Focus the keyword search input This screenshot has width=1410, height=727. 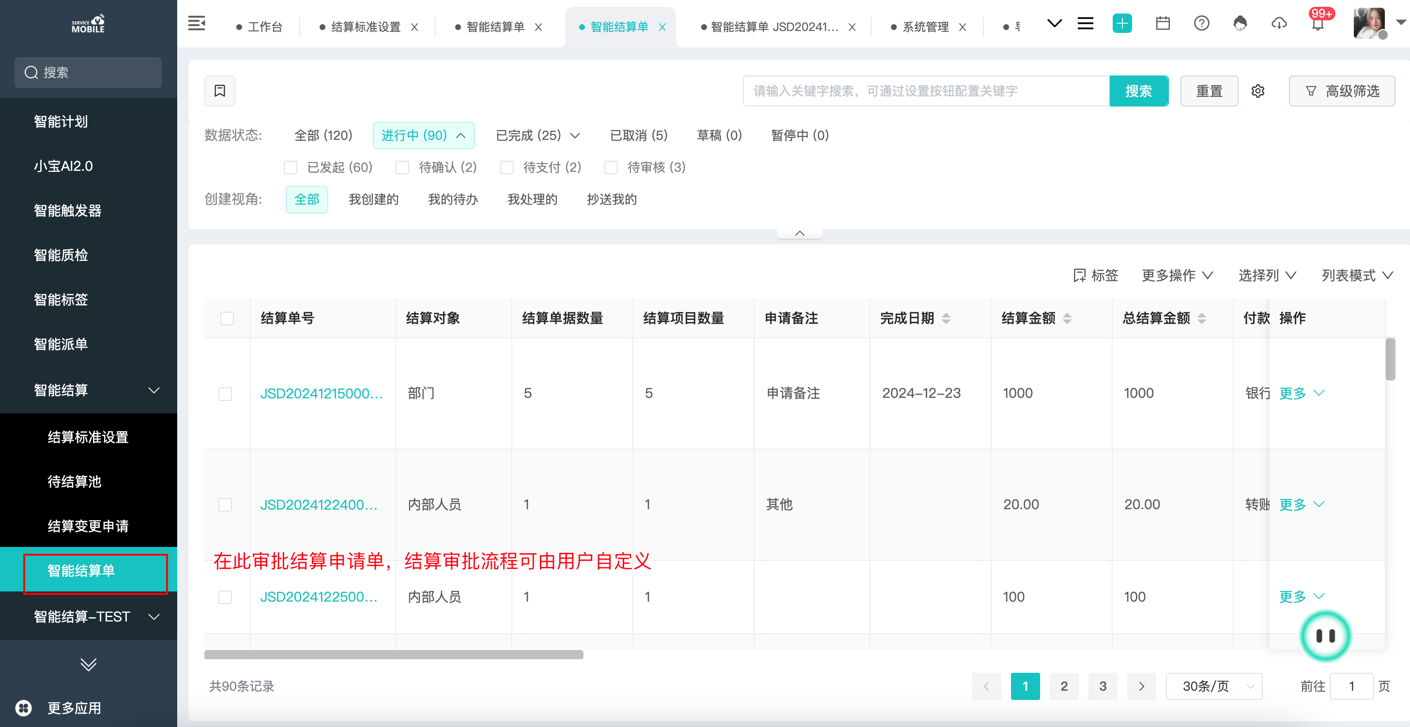click(926, 91)
